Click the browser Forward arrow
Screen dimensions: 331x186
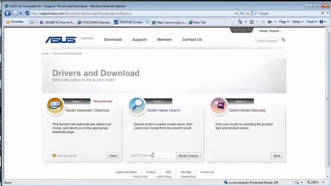[15, 13]
